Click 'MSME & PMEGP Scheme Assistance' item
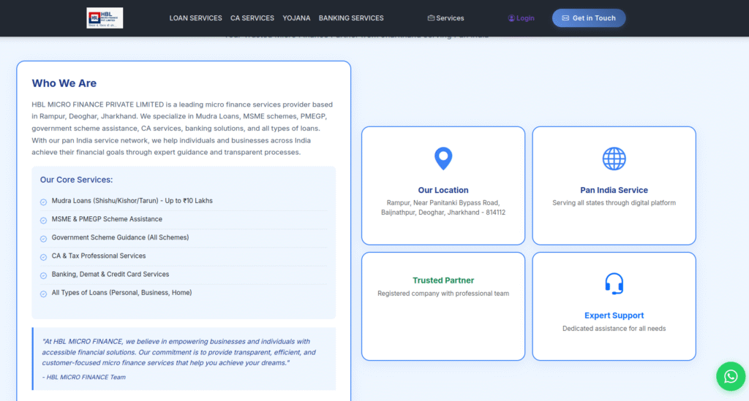The height and width of the screenshot is (401, 749). tap(107, 219)
